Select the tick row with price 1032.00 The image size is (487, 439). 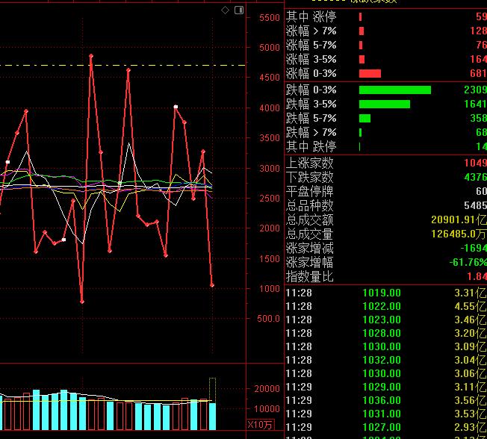pos(386,360)
